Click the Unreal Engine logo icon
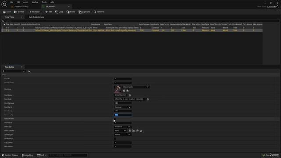281x158 pixels. (x=4, y=4)
